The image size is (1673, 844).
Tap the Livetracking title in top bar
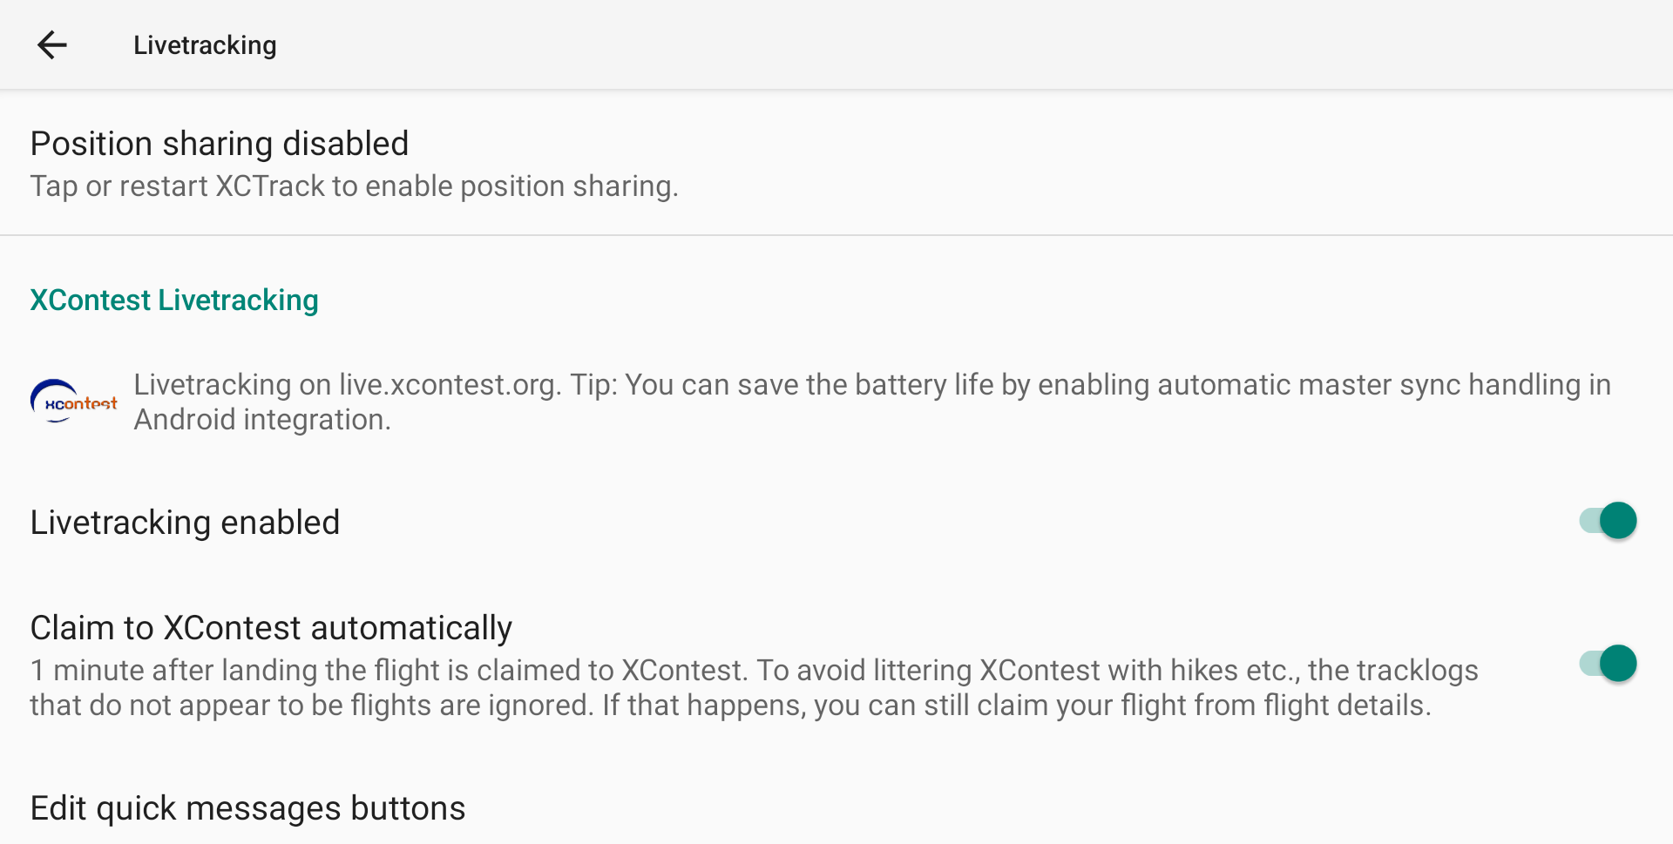[205, 45]
